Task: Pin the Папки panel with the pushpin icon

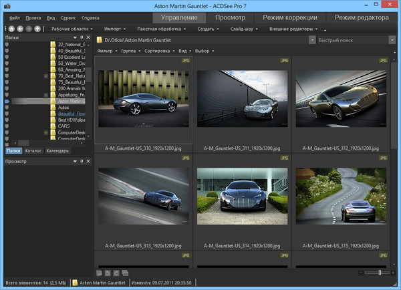Action: pos(81,38)
